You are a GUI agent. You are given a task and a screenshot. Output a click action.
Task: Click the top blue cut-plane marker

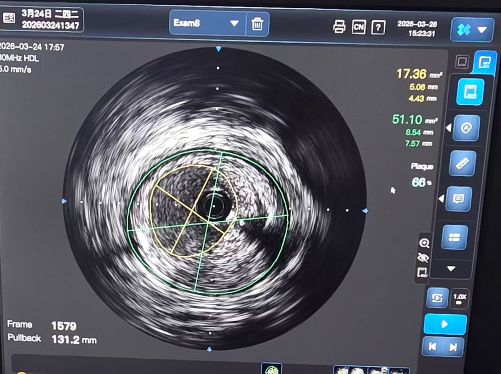click(218, 49)
